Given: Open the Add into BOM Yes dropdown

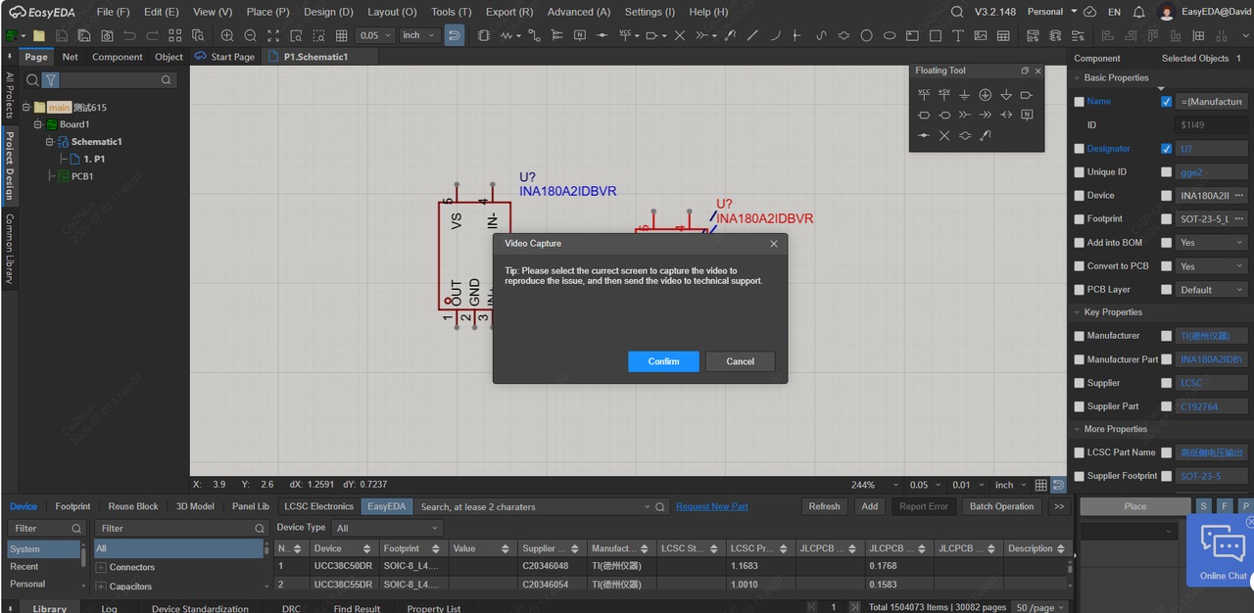Looking at the screenshot, I should pos(1212,243).
